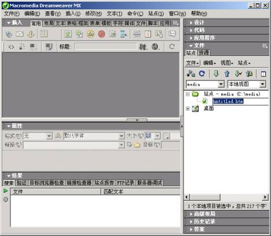Image resolution: width=271 pixels, height=236 pixels.
Task: Click the Insert Image icon
Action: point(68,34)
